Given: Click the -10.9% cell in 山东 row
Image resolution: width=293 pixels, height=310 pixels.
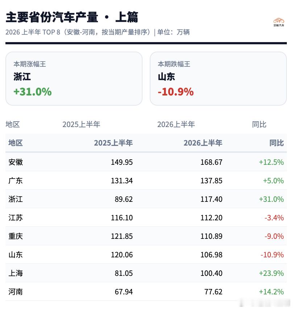Looking at the screenshot, I should (272, 255).
